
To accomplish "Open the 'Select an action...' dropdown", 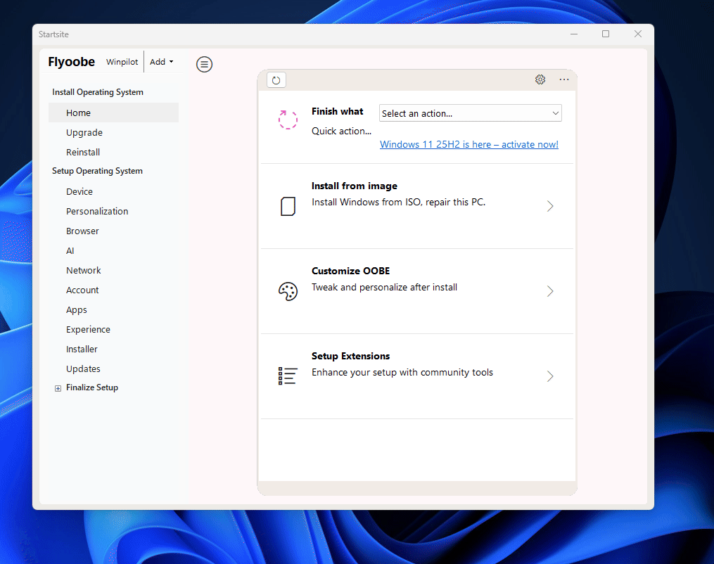I will pyautogui.click(x=470, y=113).
